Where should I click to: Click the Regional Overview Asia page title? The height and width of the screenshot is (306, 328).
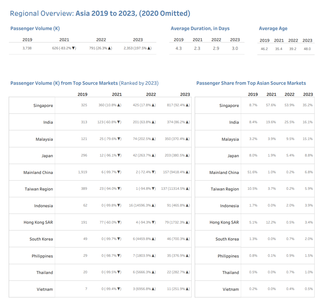click(x=100, y=14)
